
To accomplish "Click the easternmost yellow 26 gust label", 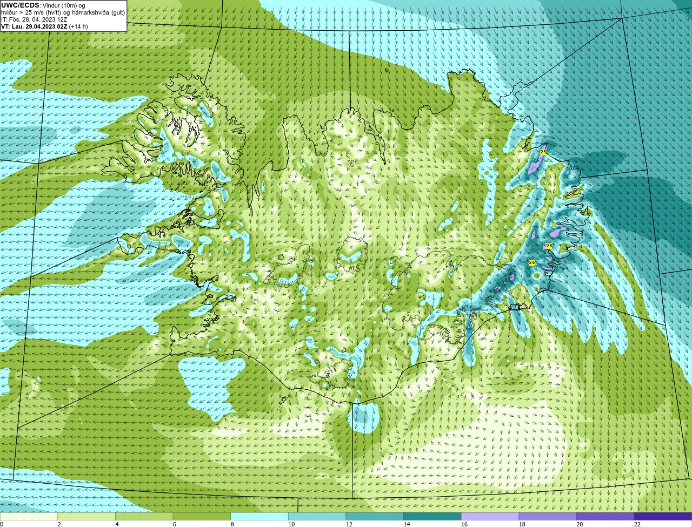I will (x=549, y=246).
